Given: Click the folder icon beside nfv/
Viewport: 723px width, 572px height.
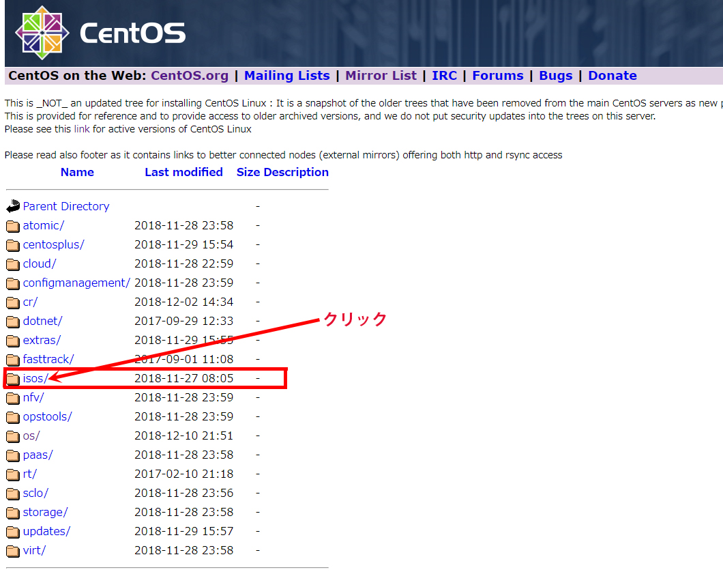Looking at the screenshot, I should tap(13, 398).
